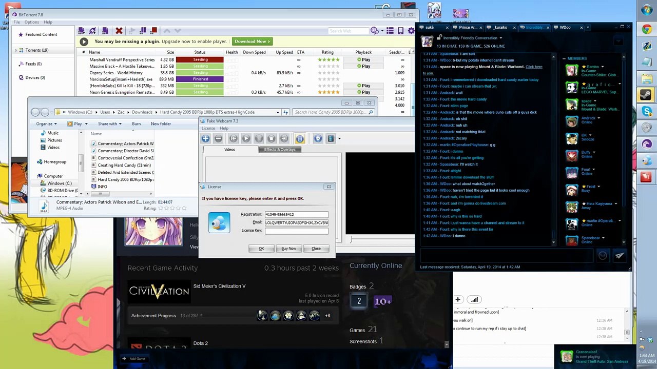Click the Explorer Back arrow button
657x369 pixels.
[x=35, y=112]
